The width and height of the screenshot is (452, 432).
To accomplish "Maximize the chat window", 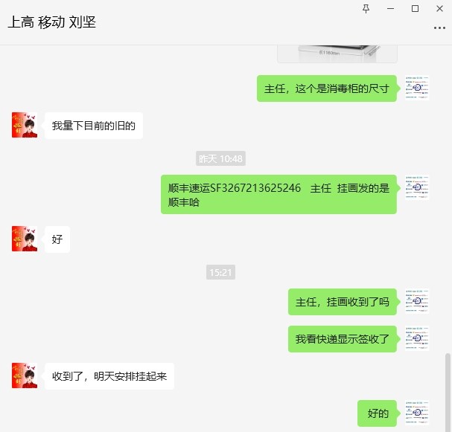I will coord(415,9).
